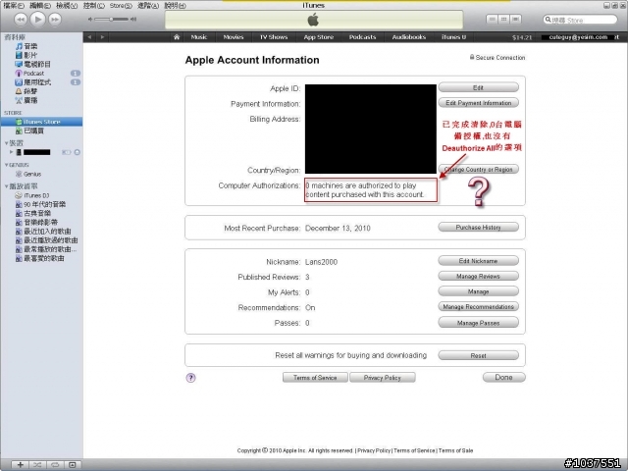
Task: Click the Purchase History button
Action: point(478,227)
